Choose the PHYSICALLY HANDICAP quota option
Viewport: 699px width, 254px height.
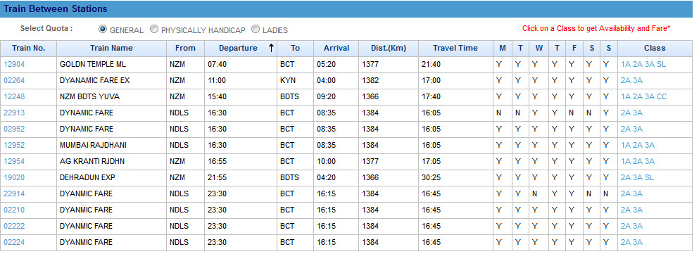(153, 30)
